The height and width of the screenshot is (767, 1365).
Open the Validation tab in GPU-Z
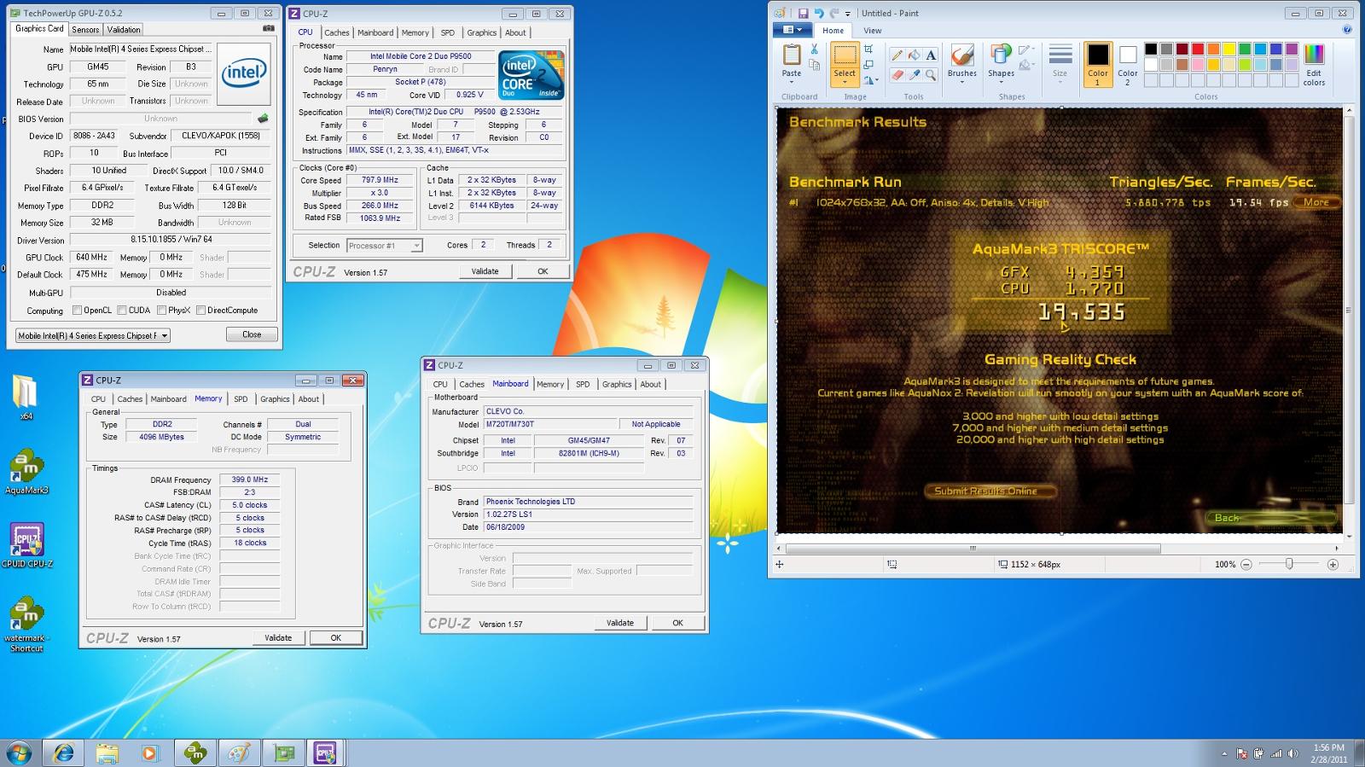[x=124, y=30]
